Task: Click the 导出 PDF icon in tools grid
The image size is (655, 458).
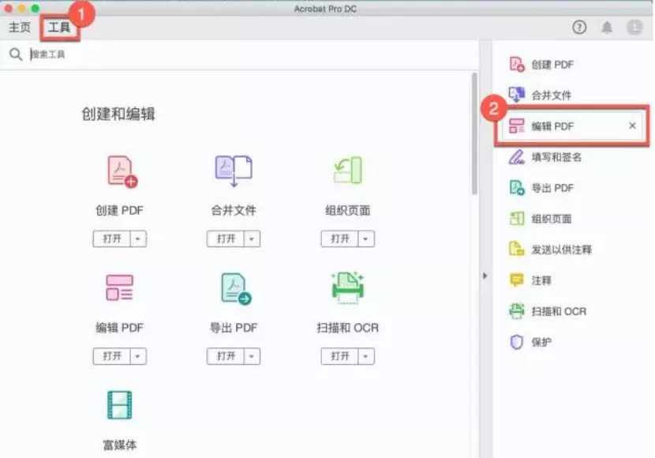Action: pos(236,288)
